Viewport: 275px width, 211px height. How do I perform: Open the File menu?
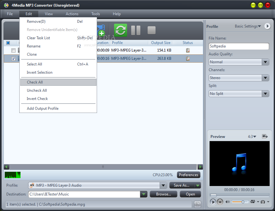(x=10, y=14)
